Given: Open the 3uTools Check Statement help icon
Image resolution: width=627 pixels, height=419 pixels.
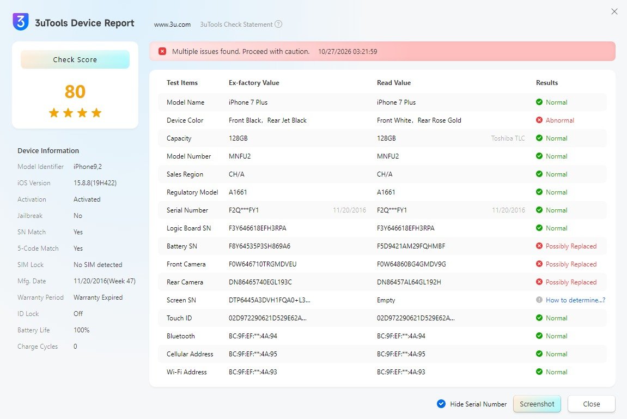Looking at the screenshot, I should [278, 24].
